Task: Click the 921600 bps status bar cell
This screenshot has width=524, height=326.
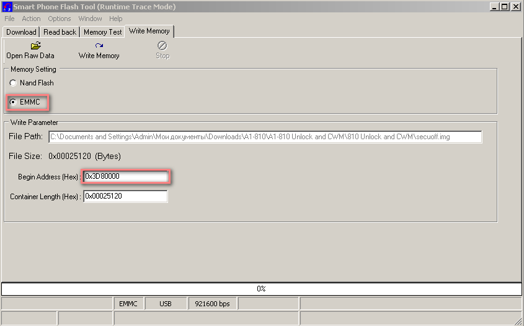Action: click(213, 304)
